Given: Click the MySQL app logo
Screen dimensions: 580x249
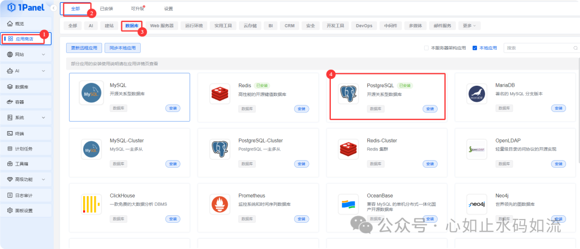Looking at the screenshot, I should [x=91, y=93].
